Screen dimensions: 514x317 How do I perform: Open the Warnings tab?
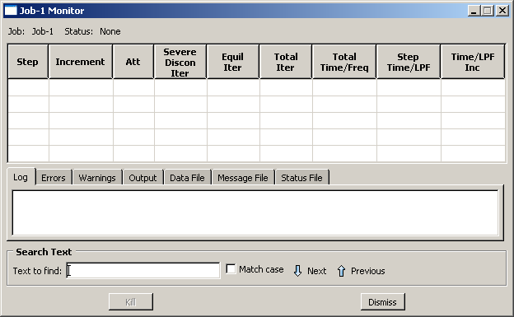97,178
